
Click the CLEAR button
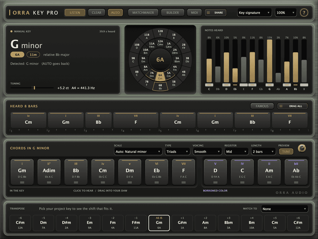click(x=96, y=13)
